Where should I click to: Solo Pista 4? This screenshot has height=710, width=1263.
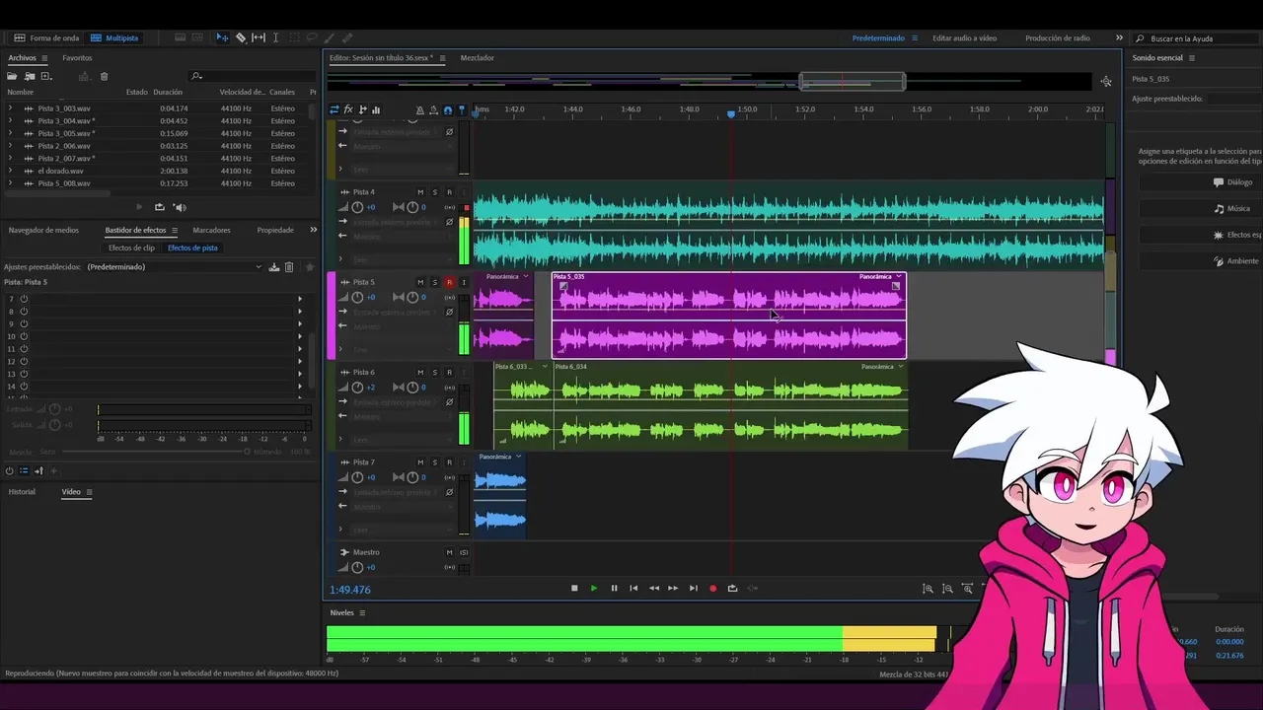click(434, 192)
